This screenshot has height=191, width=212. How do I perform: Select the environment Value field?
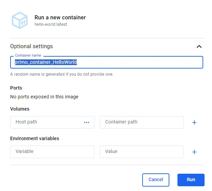click(x=142, y=152)
